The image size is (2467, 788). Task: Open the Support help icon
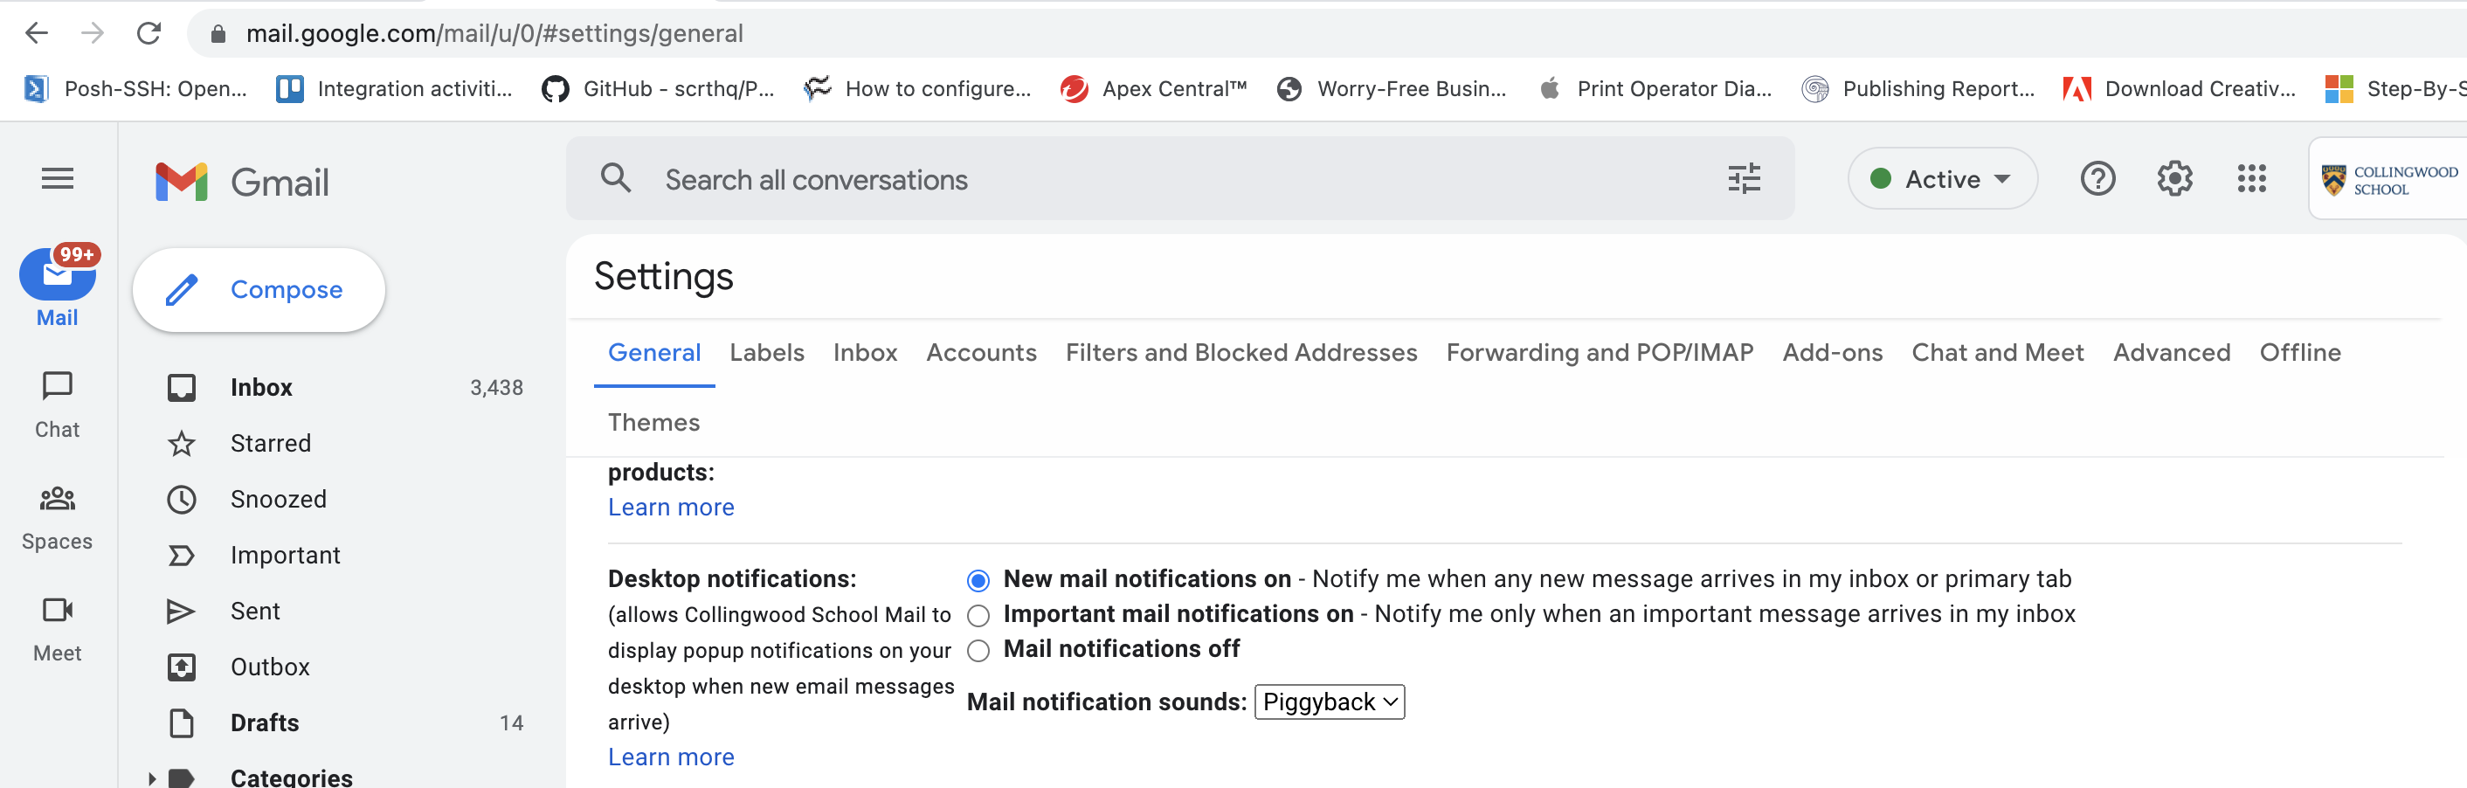point(2097,179)
